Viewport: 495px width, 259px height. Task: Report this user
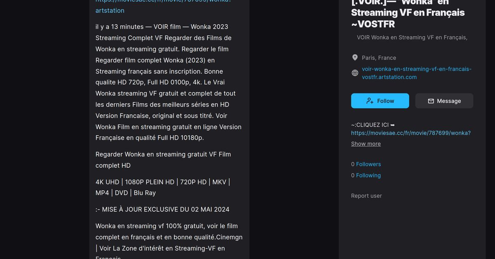366,196
